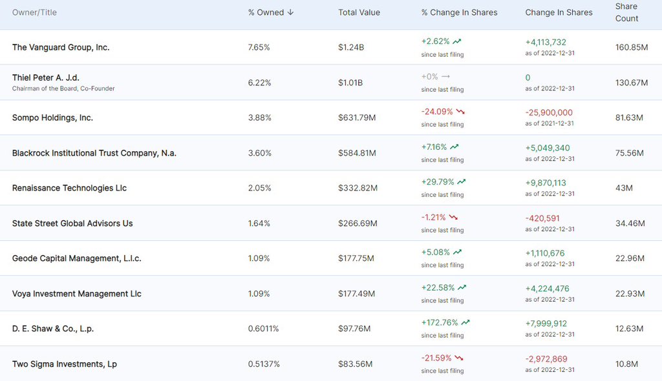The image size is (662, 381).
Task: Click the 2.05% ownership value
Action: tap(260, 188)
